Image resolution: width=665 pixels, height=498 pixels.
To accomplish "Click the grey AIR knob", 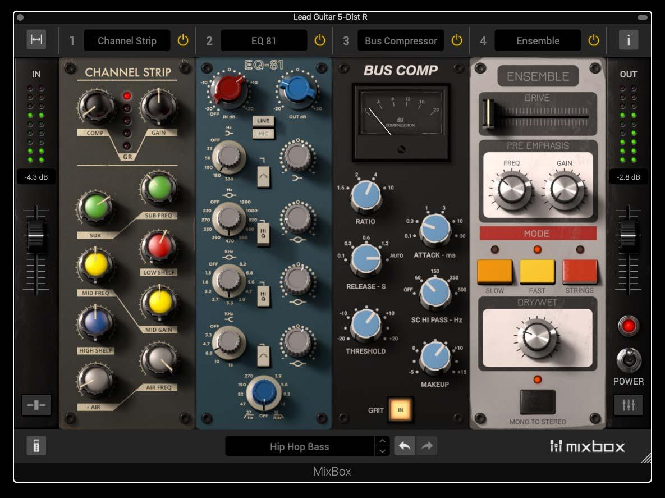I will 96,381.
